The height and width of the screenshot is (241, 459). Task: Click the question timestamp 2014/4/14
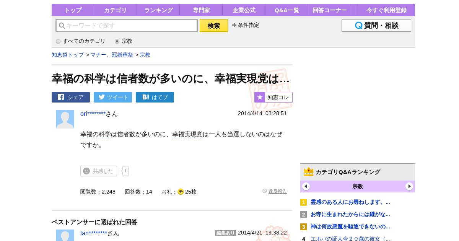tap(262, 113)
